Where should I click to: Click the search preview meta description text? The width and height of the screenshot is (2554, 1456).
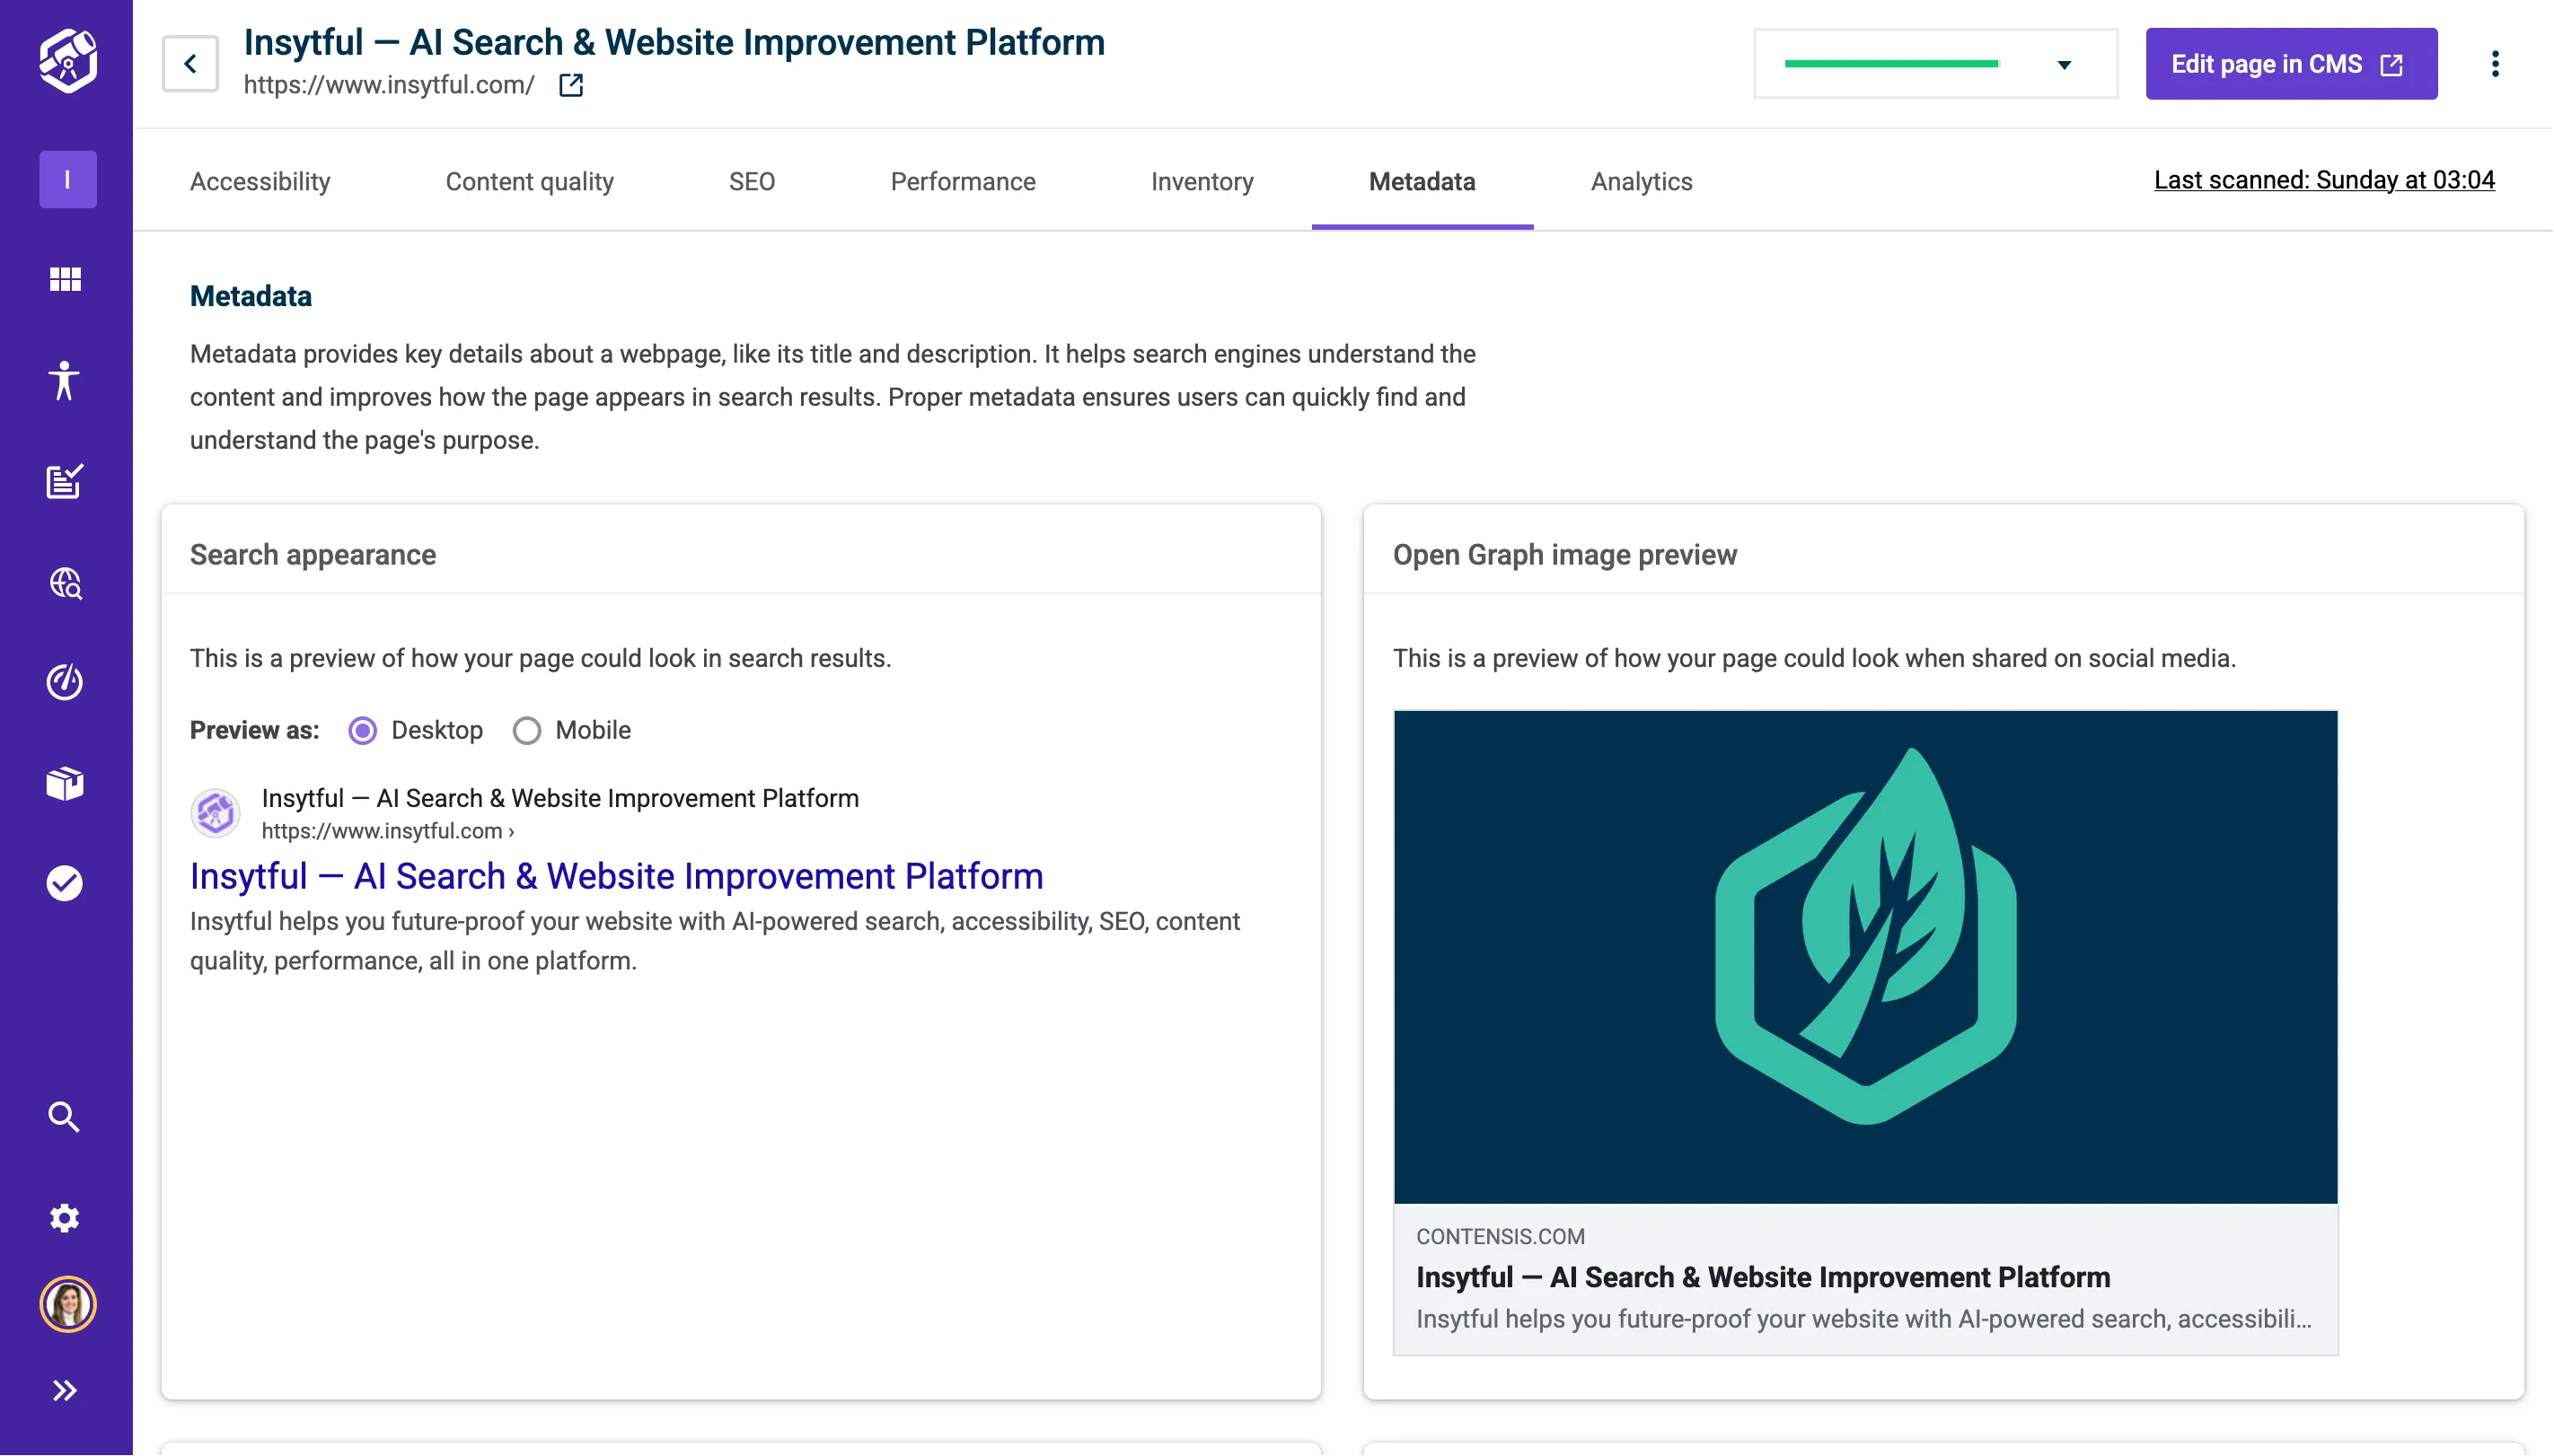click(x=714, y=941)
